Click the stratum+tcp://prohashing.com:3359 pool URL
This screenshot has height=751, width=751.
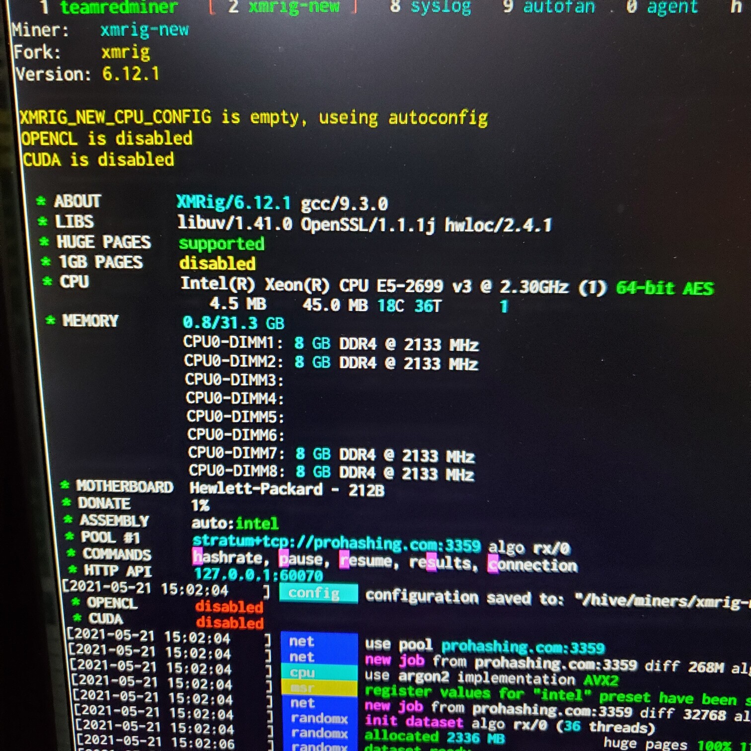(x=336, y=543)
